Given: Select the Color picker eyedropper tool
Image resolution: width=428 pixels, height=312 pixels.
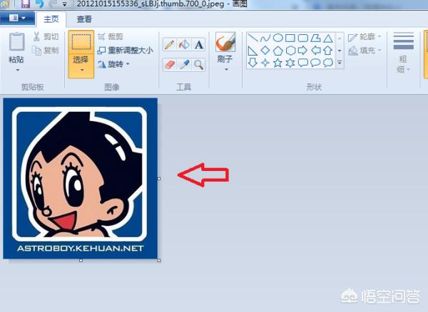Looking at the screenshot, I should (x=184, y=65).
